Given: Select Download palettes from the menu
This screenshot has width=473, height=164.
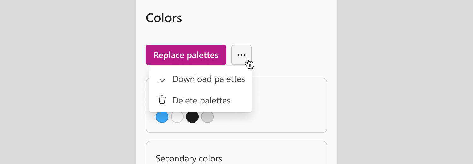Looking at the screenshot, I should point(201,79).
